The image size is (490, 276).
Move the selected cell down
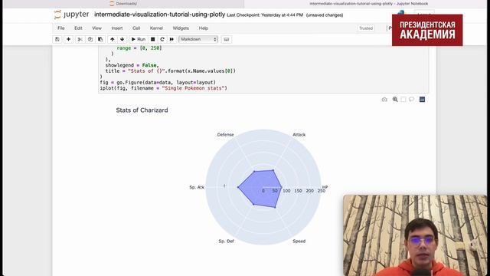click(122, 39)
